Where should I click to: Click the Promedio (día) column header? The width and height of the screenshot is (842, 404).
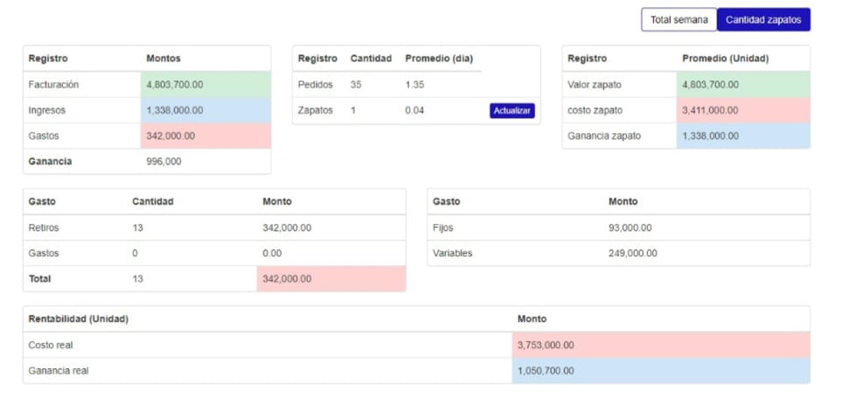point(438,59)
